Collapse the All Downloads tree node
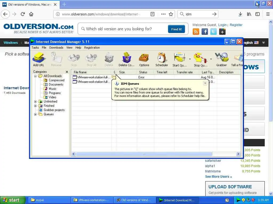Image resolution: width=273 pixels, height=204 pixels. tap(35, 76)
